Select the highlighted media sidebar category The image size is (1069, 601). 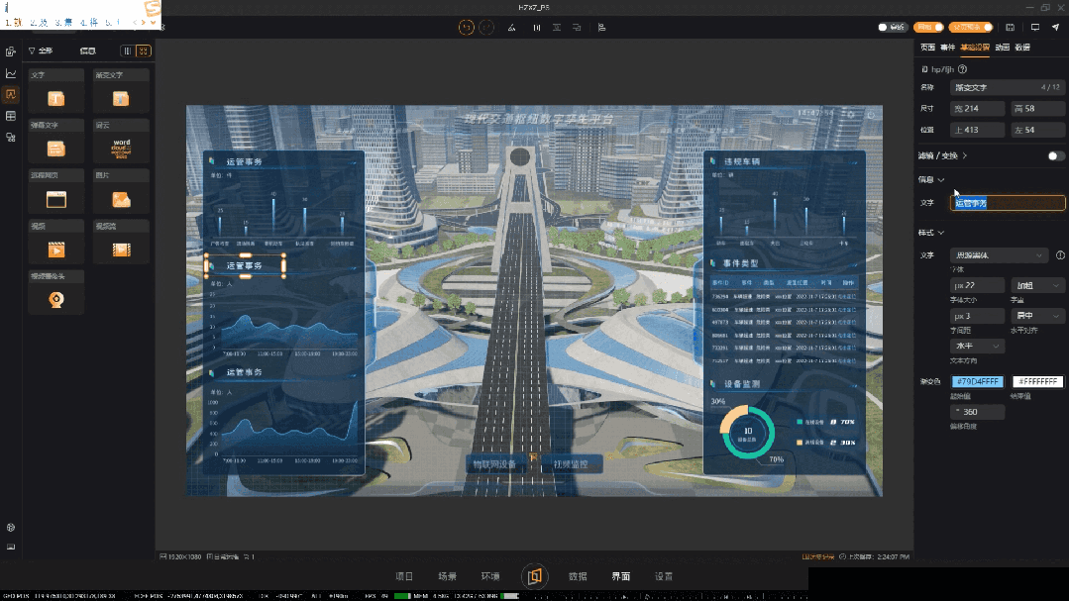pyautogui.click(x=11, y=94)
